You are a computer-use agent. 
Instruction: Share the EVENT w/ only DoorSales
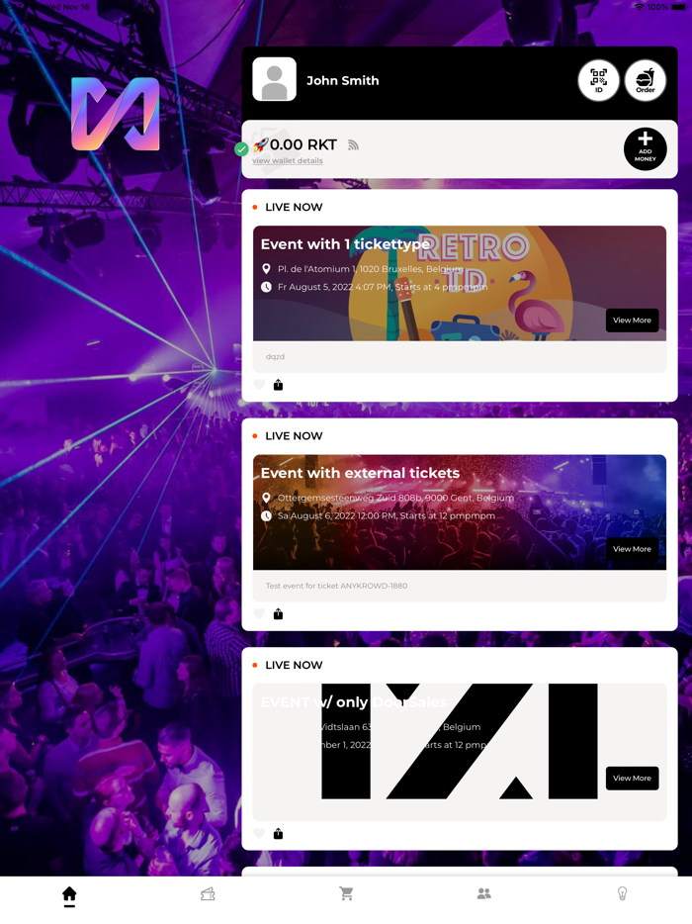[278, 833]
